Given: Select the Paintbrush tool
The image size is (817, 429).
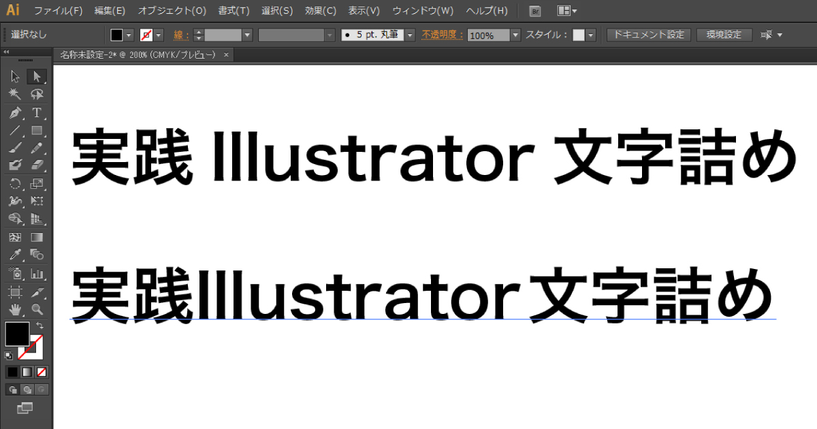Looking at the screenshot, I should pos(15,148).
